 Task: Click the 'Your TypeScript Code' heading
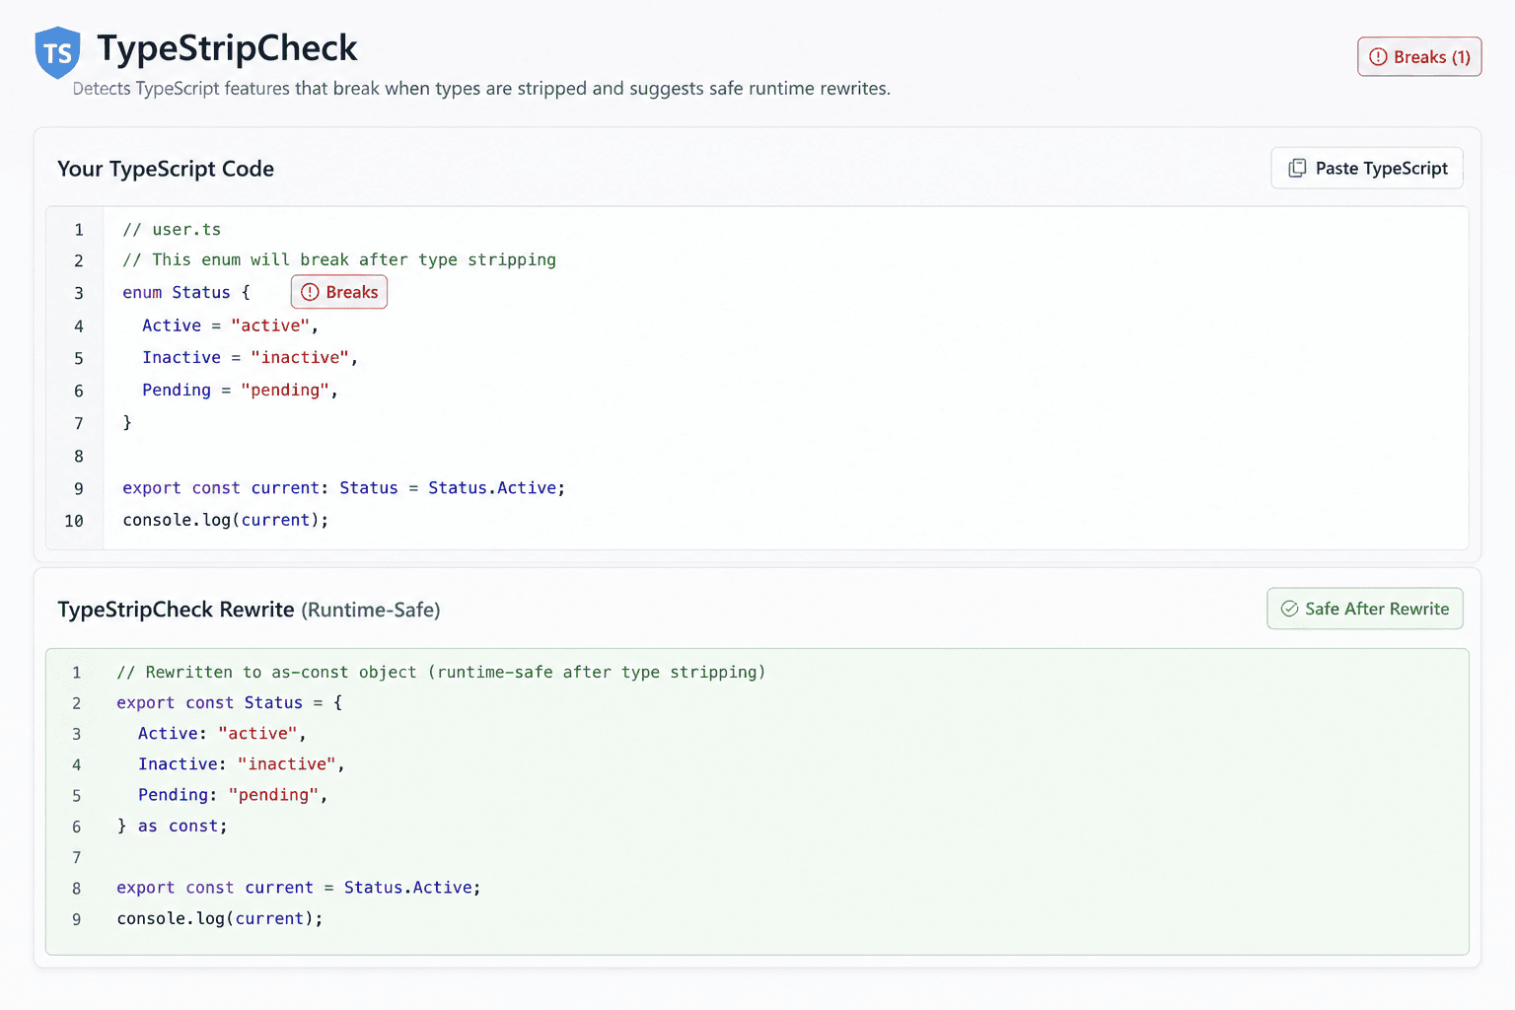(166, 169)
